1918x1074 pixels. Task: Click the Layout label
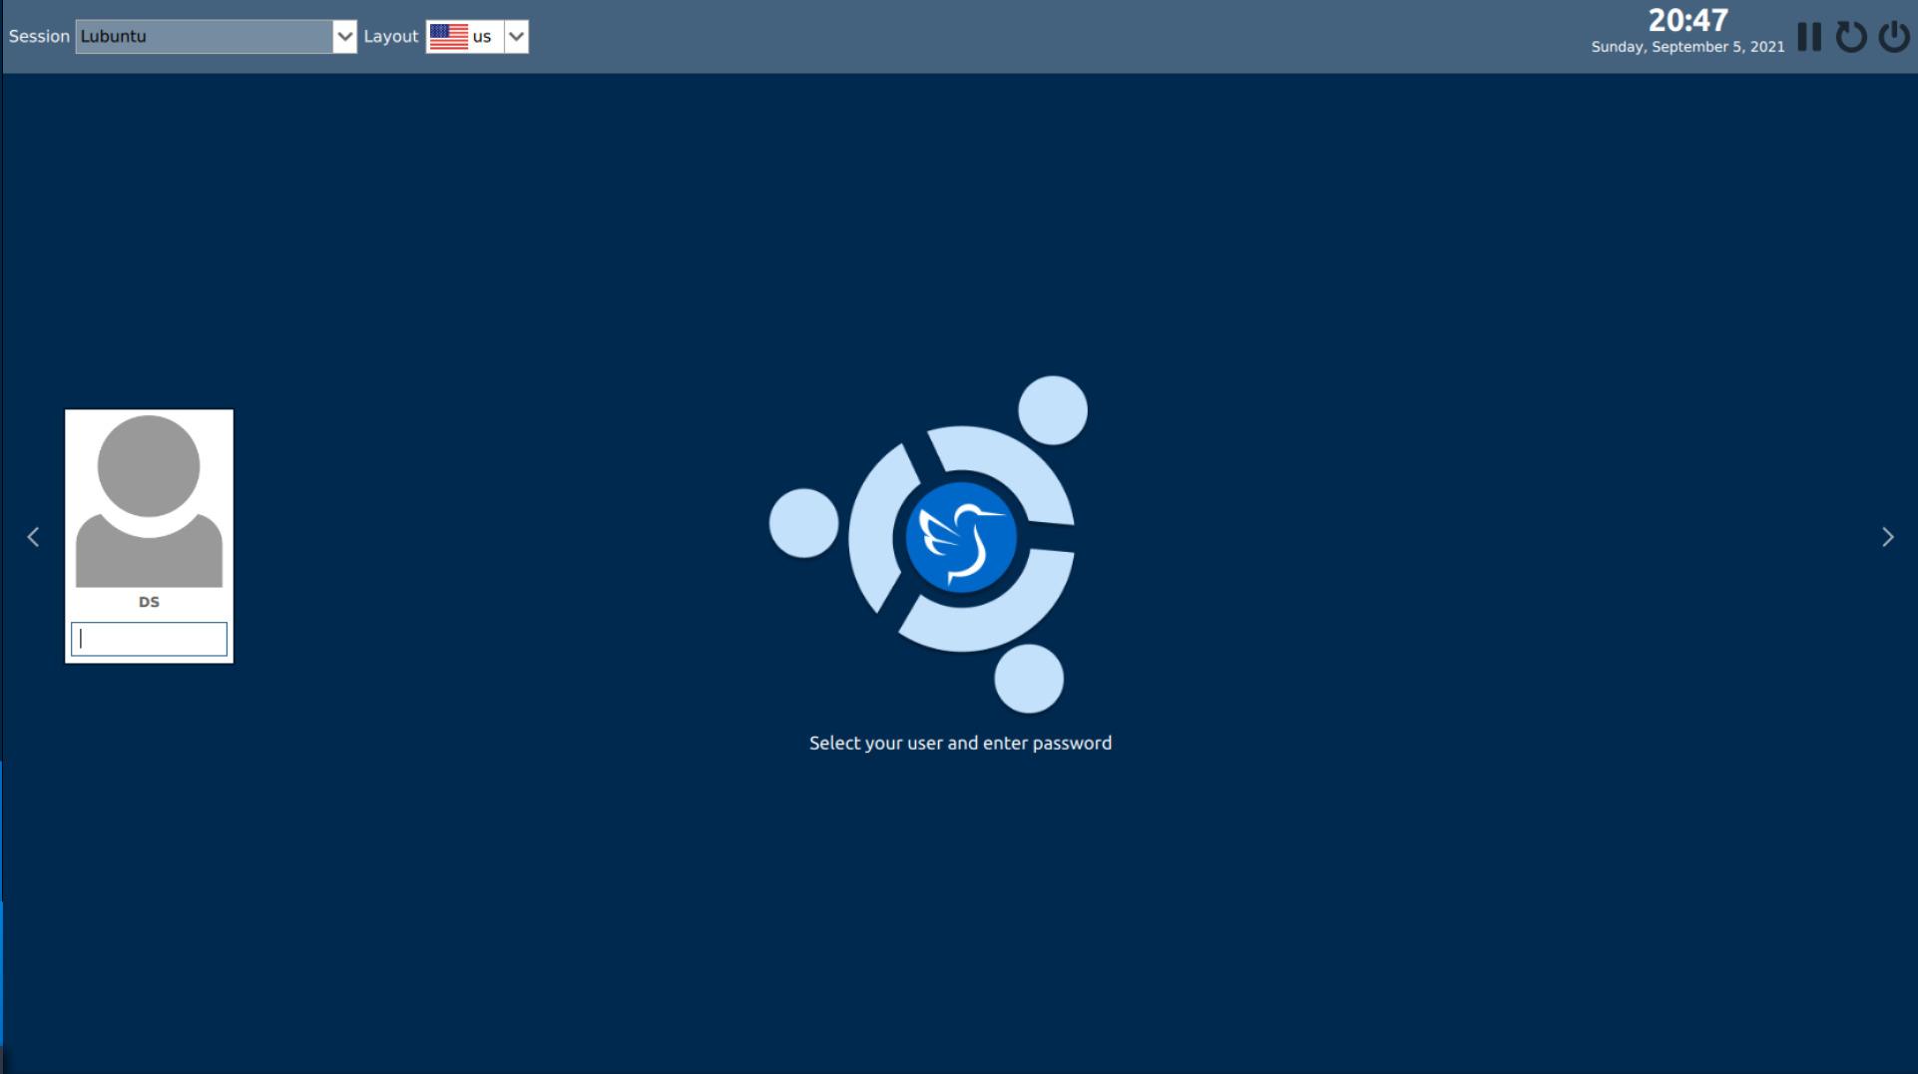point(390,36)
